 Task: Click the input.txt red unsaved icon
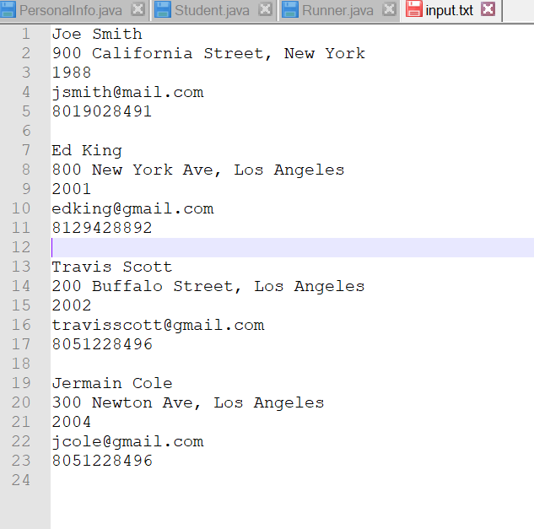(x=413, y=9)
